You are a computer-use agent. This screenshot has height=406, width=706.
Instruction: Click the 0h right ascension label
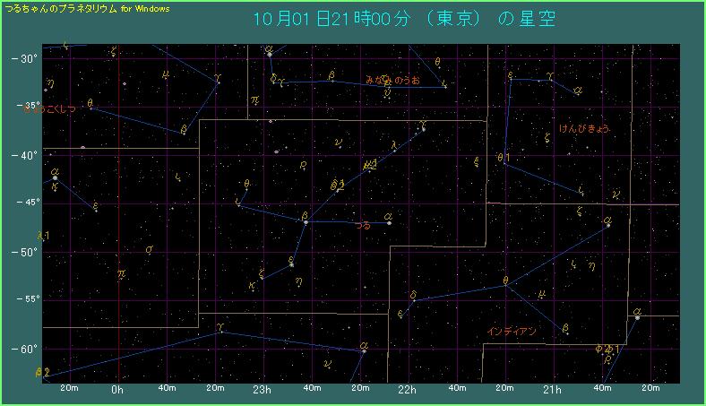coord(117,390)
